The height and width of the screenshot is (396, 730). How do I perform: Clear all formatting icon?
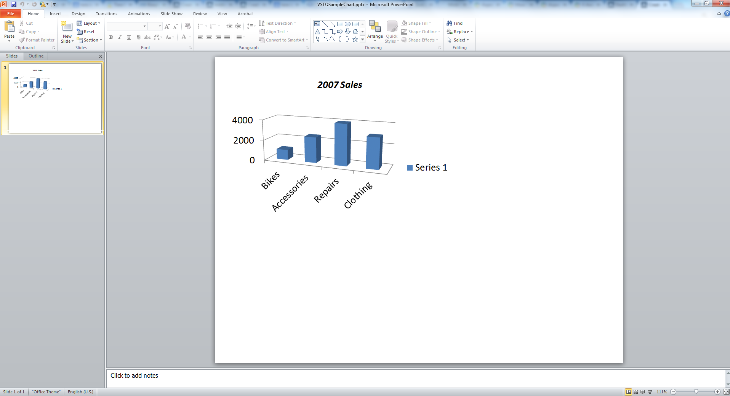click(187, 26)
